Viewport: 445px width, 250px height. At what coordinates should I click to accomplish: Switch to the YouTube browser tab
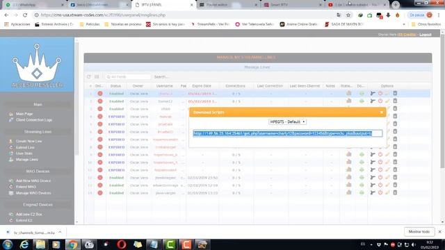click(x=357, y=5)
